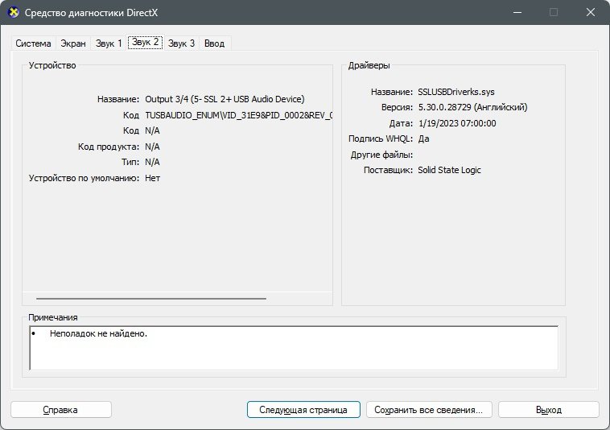610x430 pixels.
Task: Click the Устройство group heading
Action: (x=52, y=65)
